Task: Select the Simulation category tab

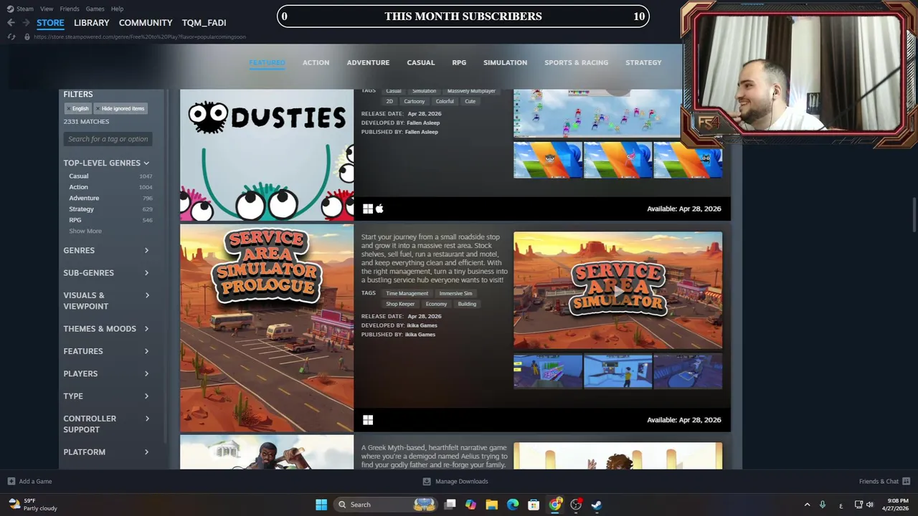Action: (505, 62)
